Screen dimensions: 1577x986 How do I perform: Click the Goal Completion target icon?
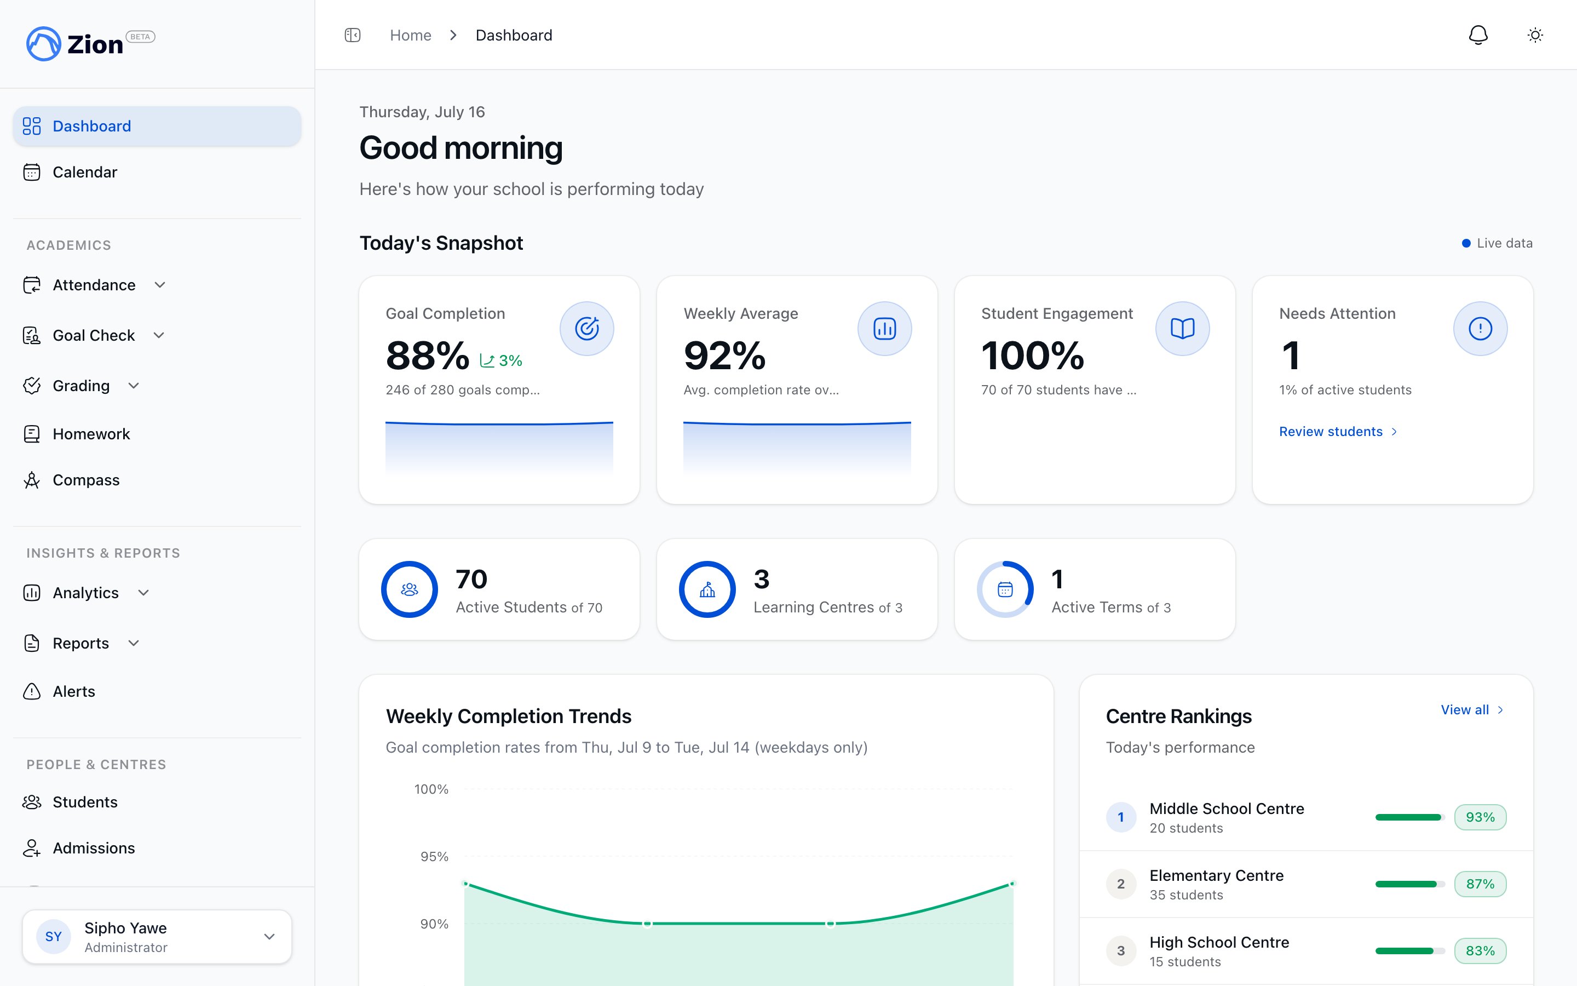pyautogui.click(x=586, y=329)
